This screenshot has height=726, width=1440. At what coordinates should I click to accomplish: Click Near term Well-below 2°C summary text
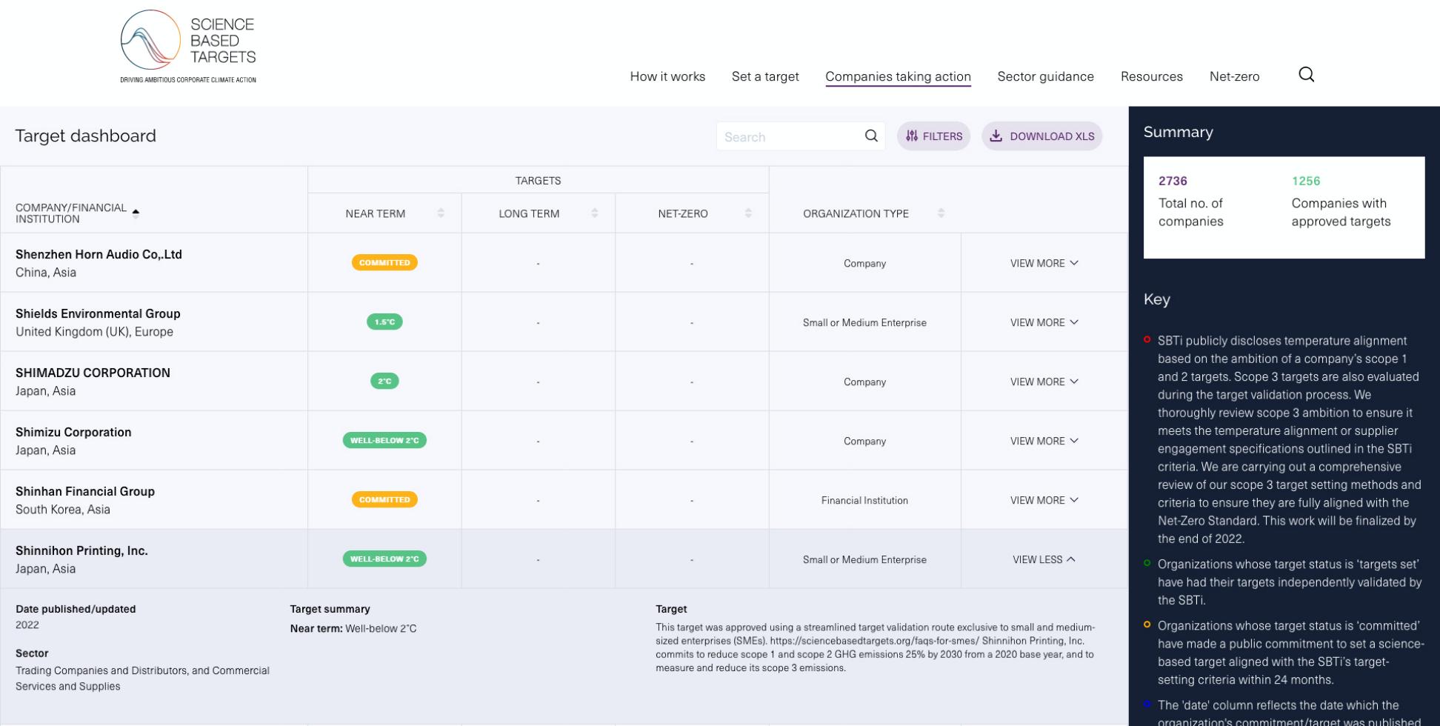(x=353, y=628)
